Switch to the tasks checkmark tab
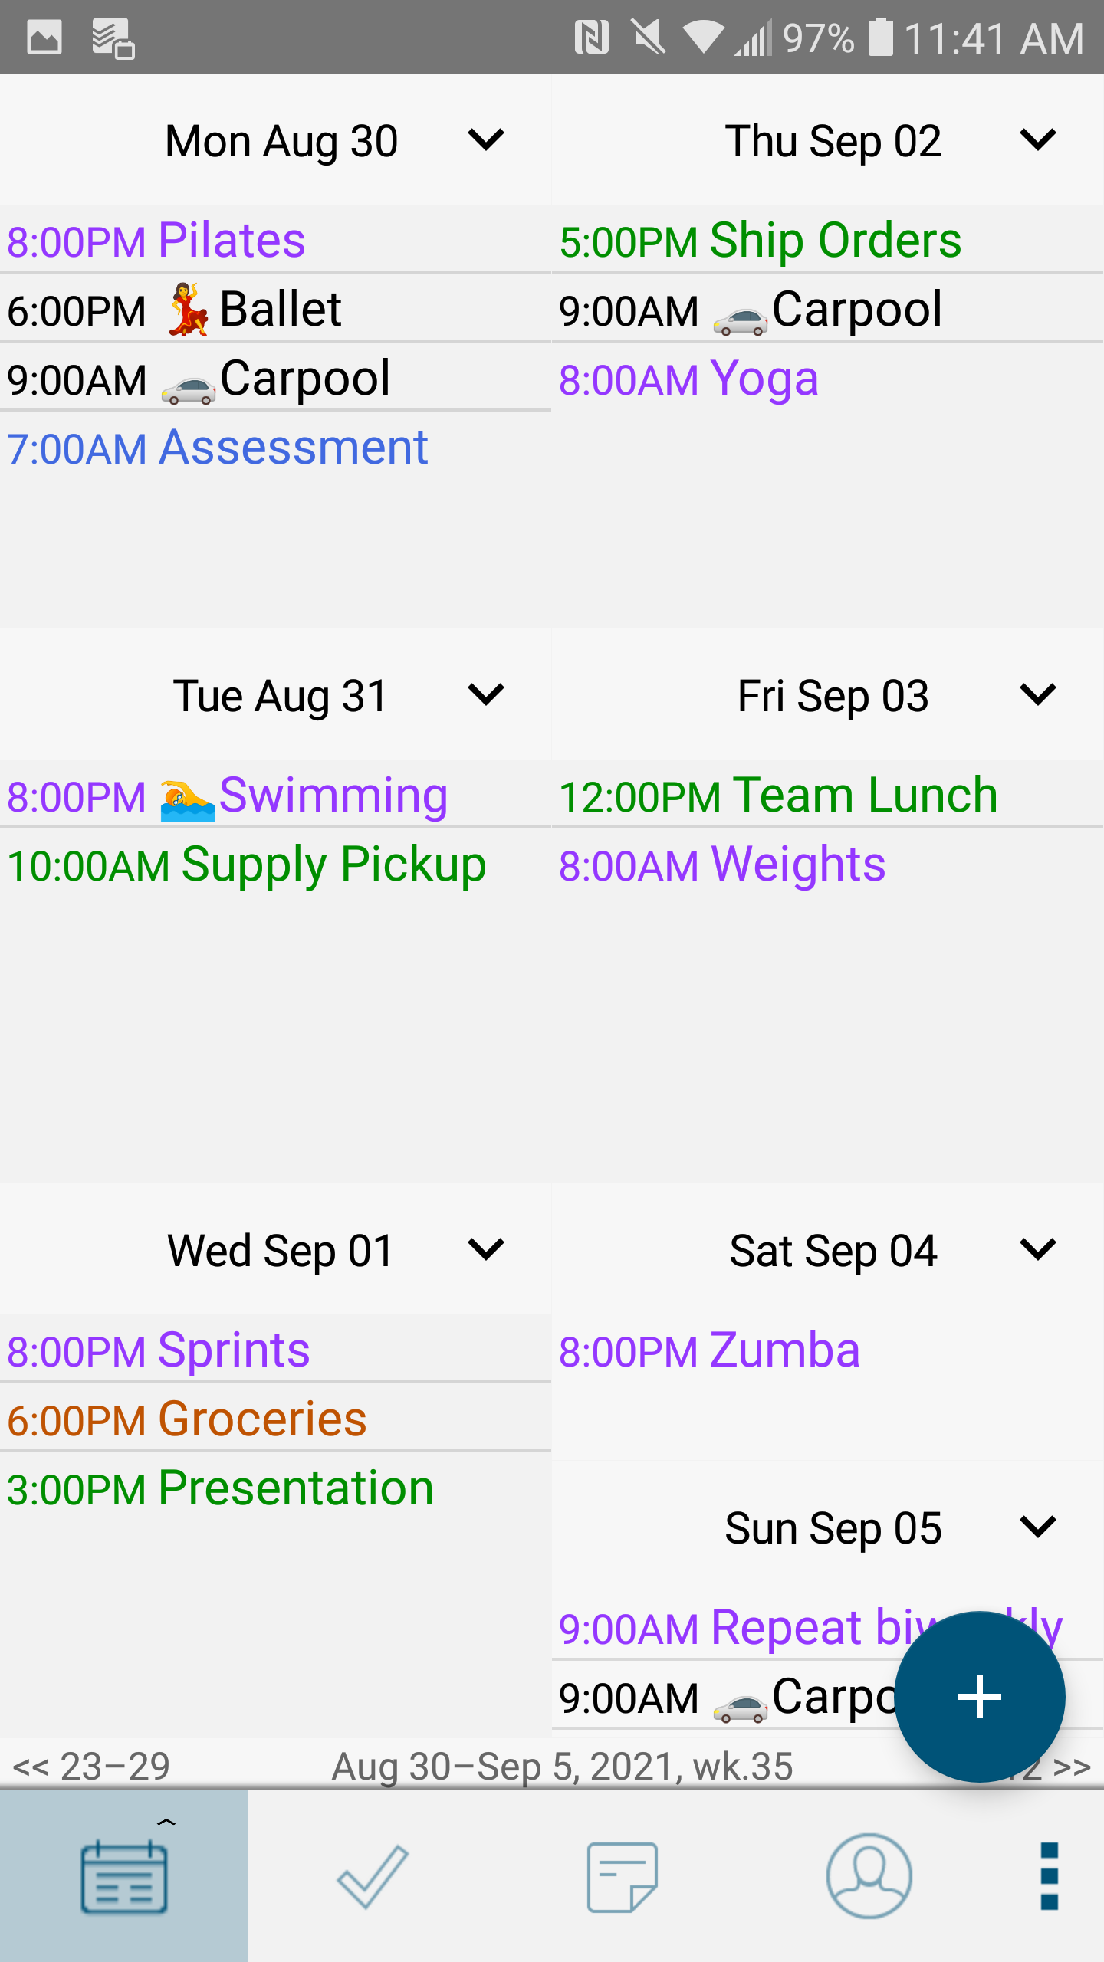 (x=373, y=1876)
